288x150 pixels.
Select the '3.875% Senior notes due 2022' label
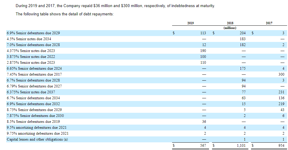(31, 57)
